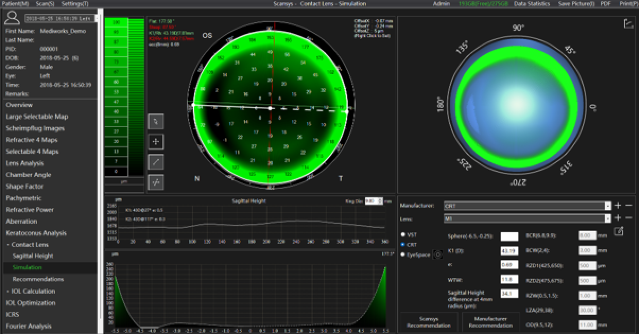The image size is (639, 334).
Task: Open the Ring Dia selector in Sagittal Height panel
Action: click(373, 200)
